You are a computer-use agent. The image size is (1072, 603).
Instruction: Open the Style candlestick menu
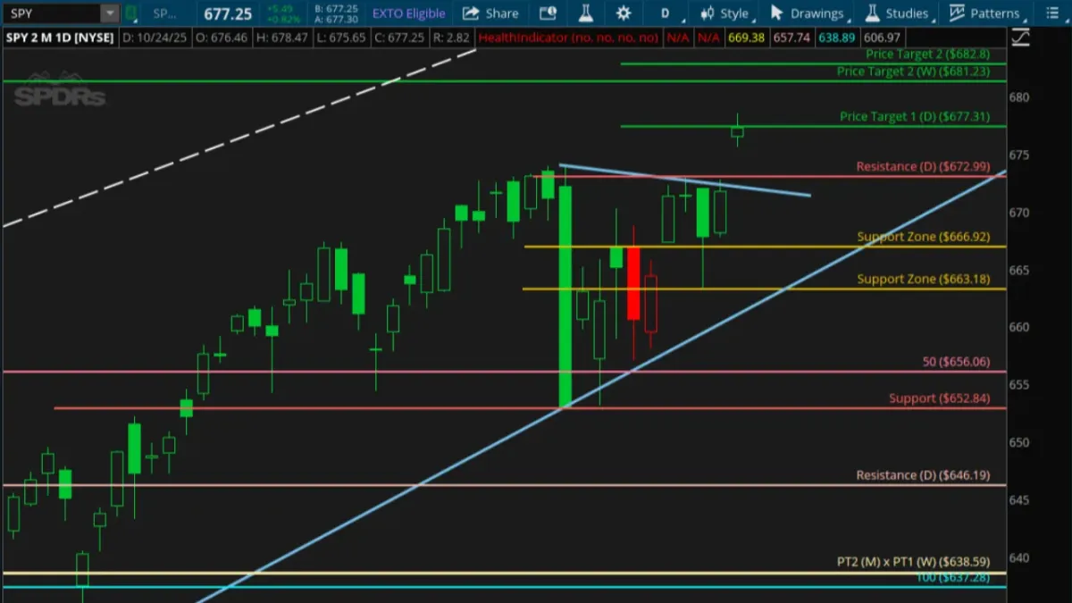pos(726,13)
